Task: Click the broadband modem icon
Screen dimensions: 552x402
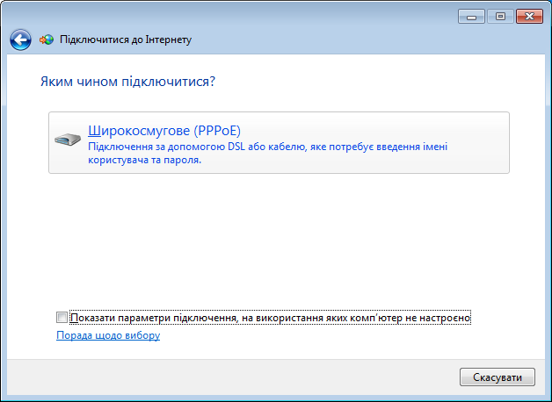Action: (x=68, y=140)
